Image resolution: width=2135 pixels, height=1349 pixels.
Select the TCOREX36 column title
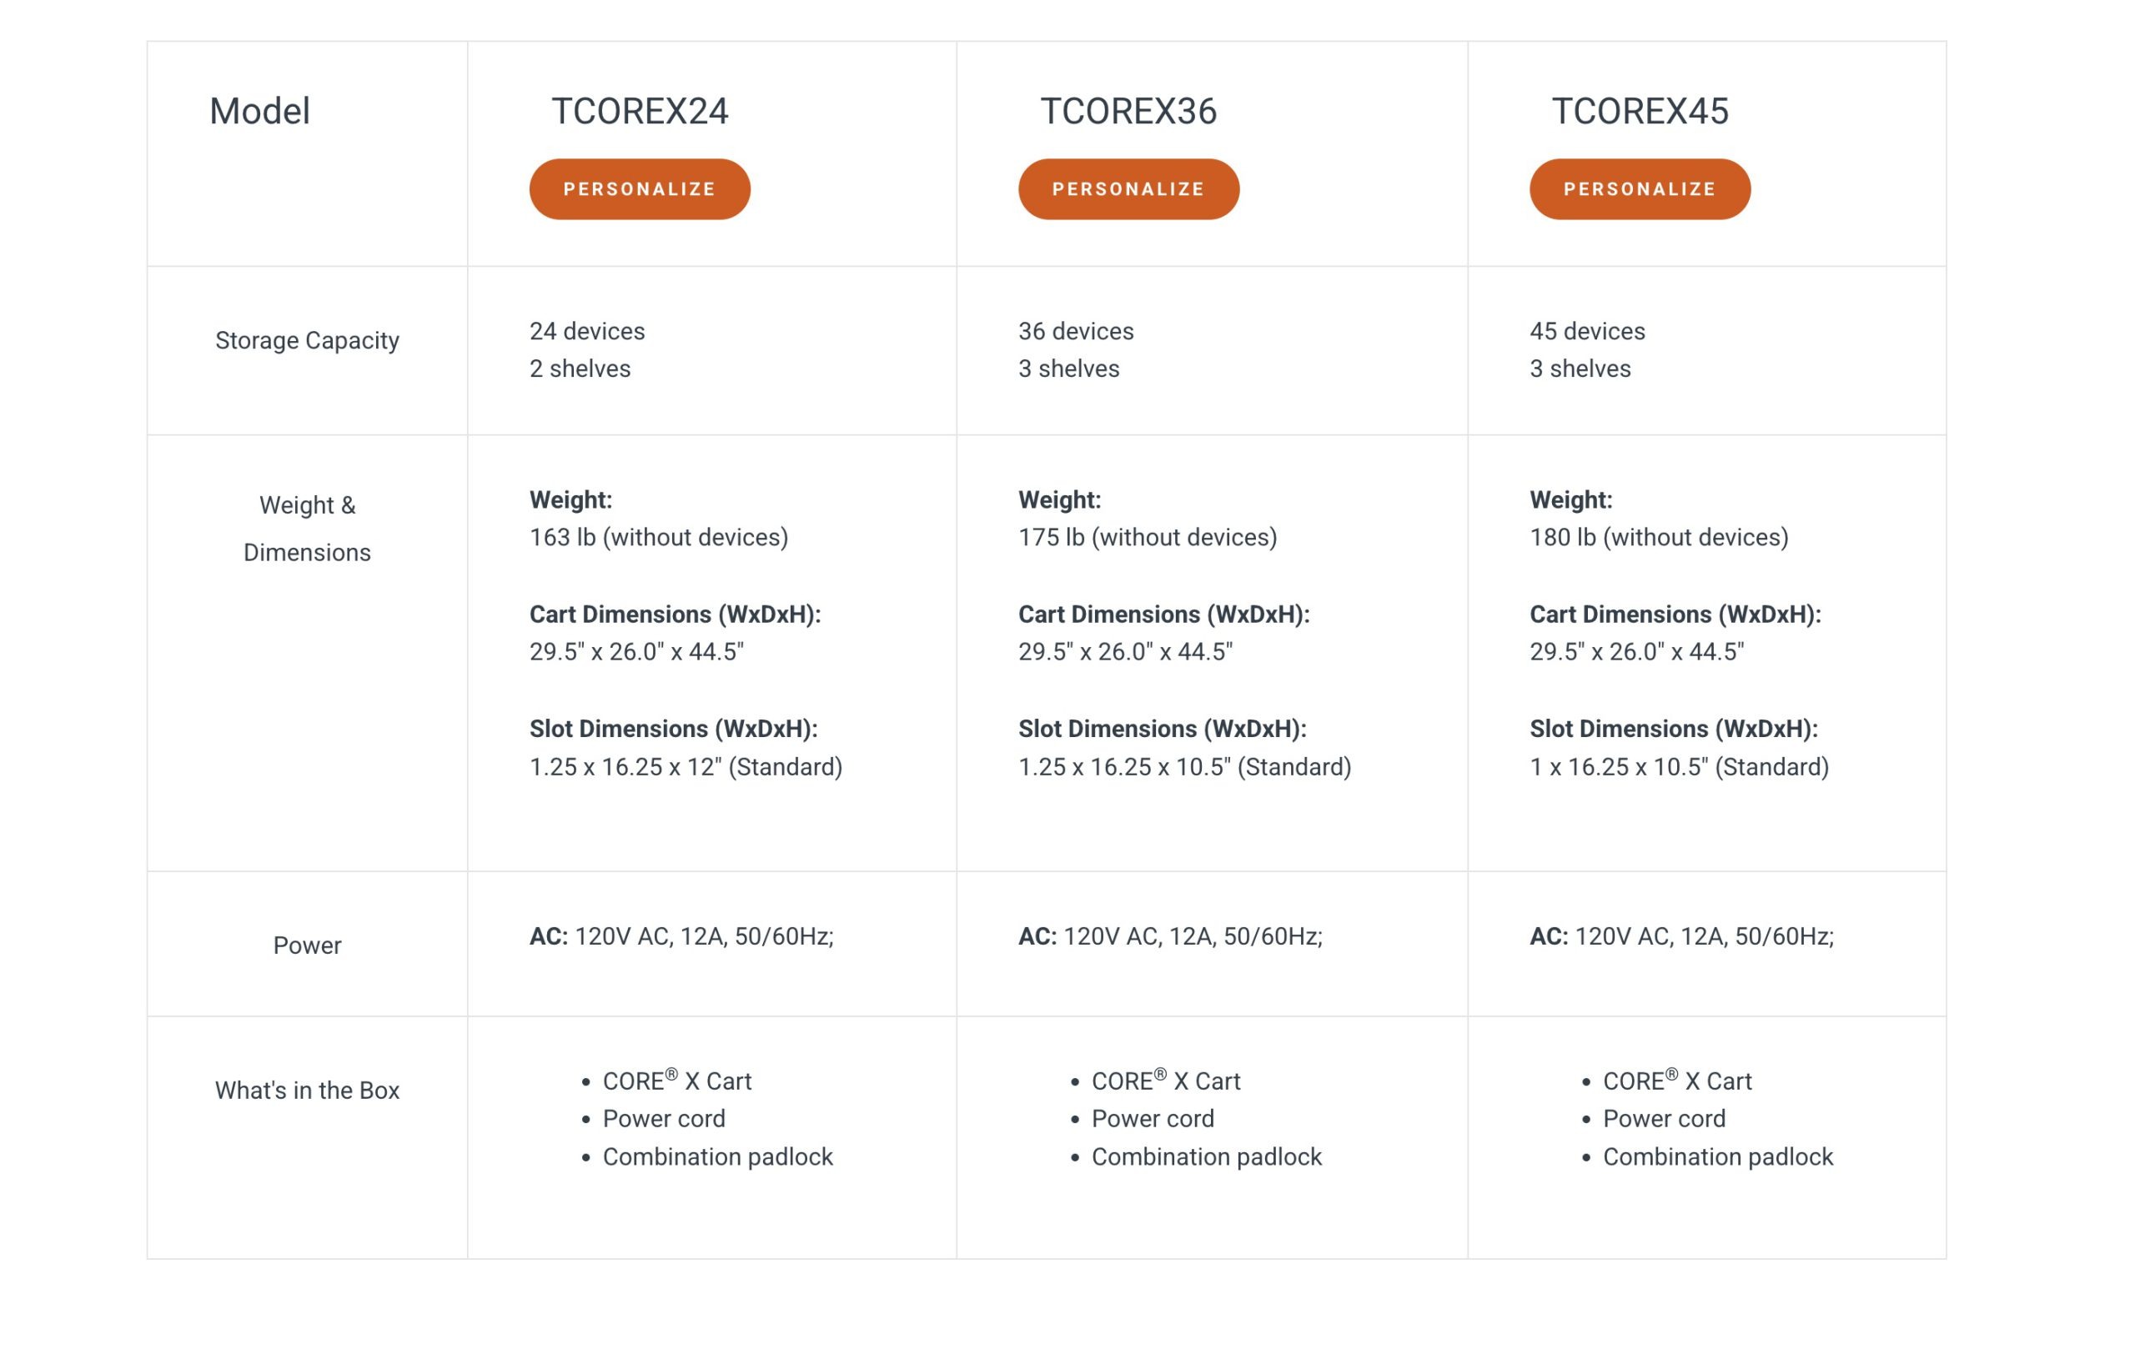1128,111
